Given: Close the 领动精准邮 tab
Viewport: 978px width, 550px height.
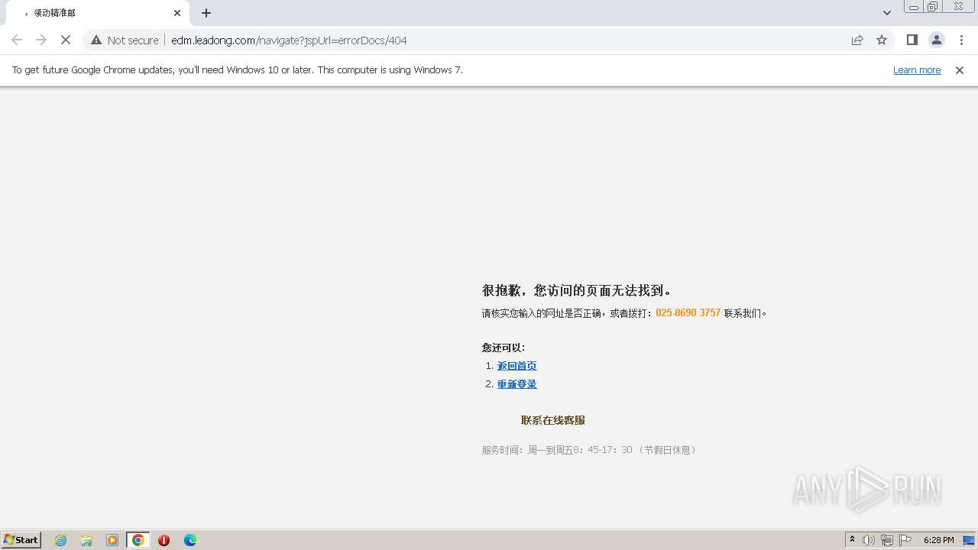Looking at the screenshot, I should pyautogui.click(x=177, y=13).
